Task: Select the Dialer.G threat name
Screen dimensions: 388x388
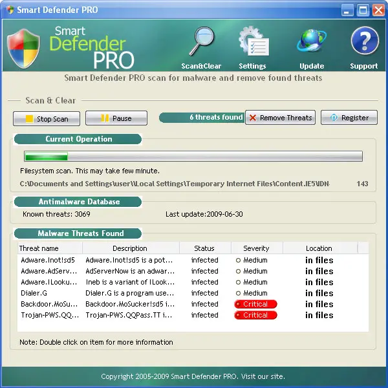Action: (34, 293)
